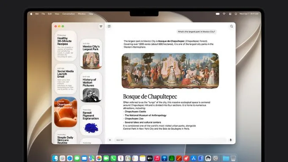Launch Maps from the dock
Screen dimensions: 288x162
coord(91,158)
